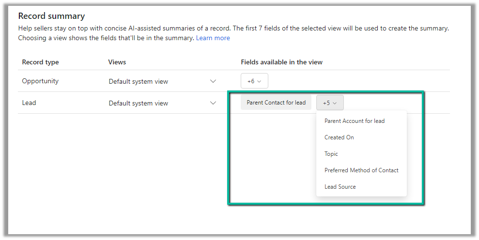Click Fields available in the view header
The width and height of the screenshot is (479, 240).
coord(281,62)
